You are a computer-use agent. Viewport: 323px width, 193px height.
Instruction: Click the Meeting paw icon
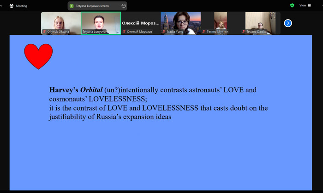click(12, 6)
